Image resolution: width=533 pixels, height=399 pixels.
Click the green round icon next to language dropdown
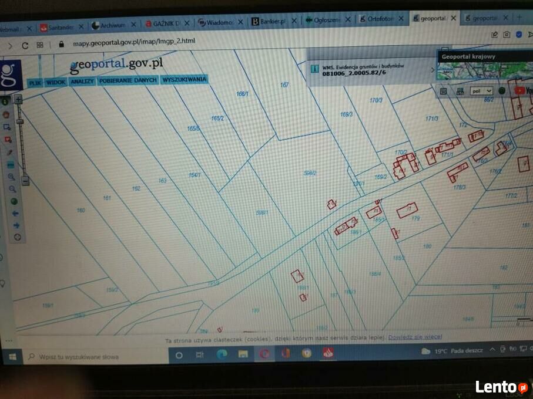(x=502, y=90)
